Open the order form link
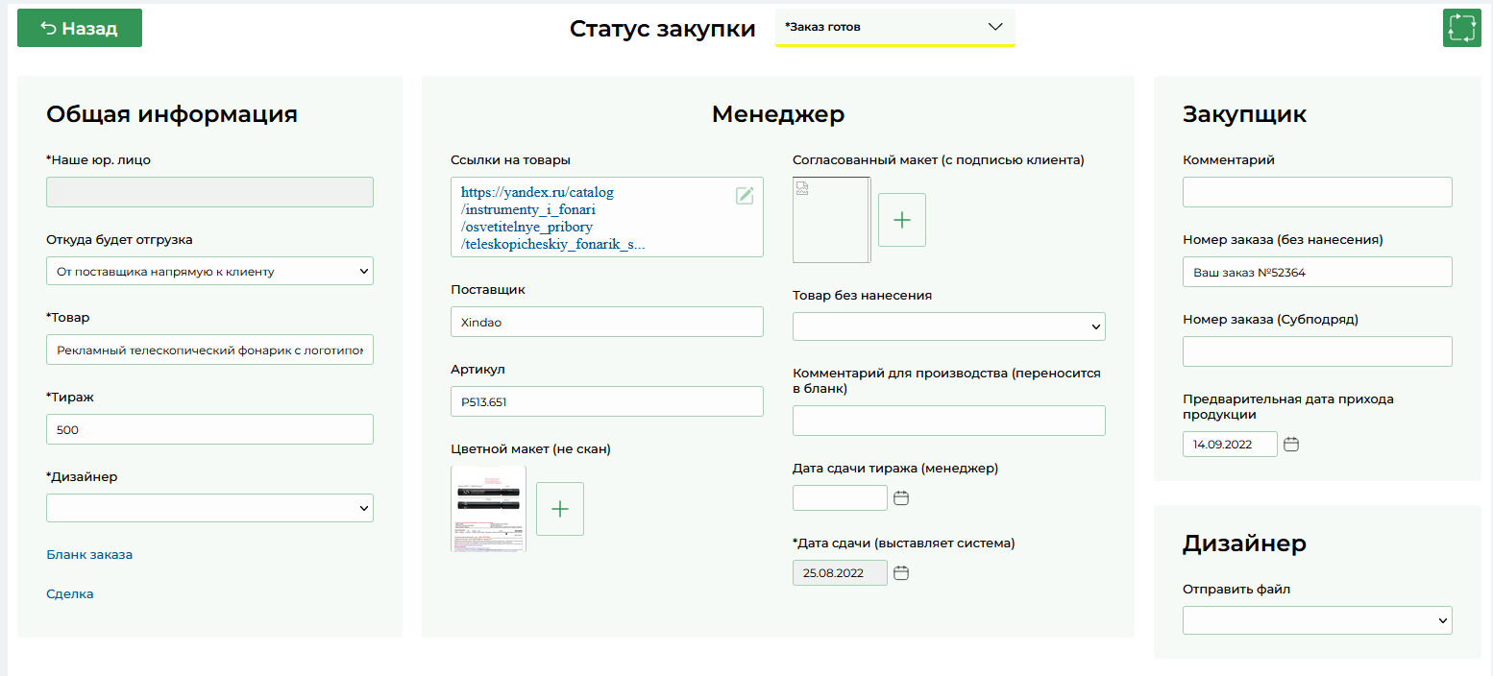The image size is (1493, 676). (89, 555)
